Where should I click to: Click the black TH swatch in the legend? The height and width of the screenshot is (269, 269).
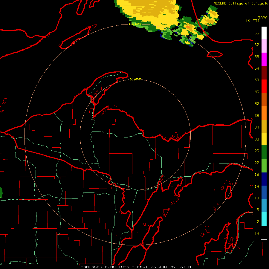coord(264,233)
